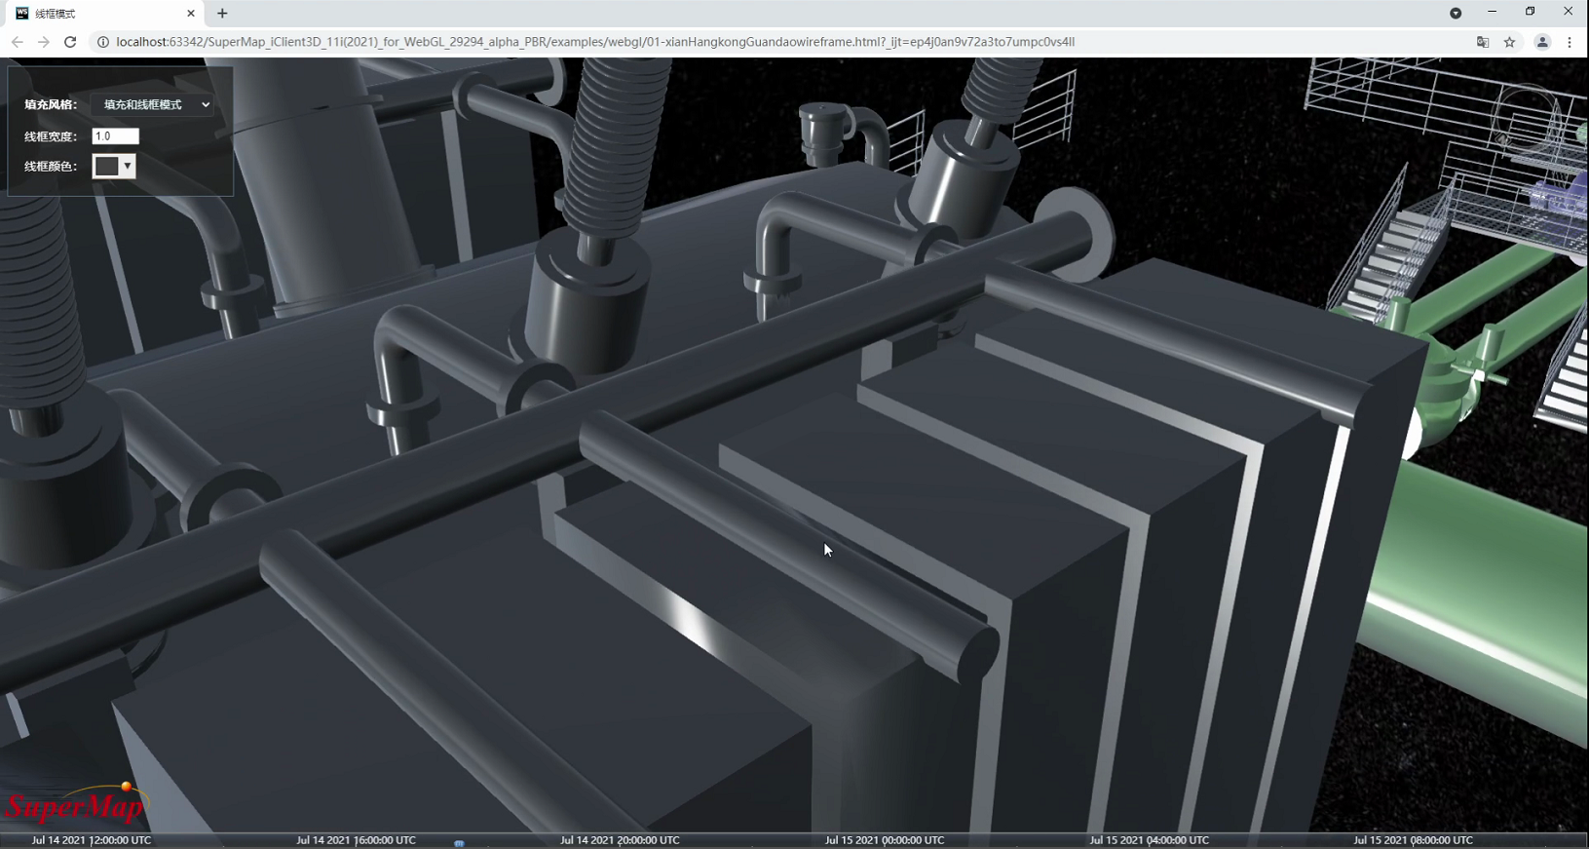Select the 线框模式 browser tab
This screenshot has width=1589, height=849.
[x=97, y=14]
